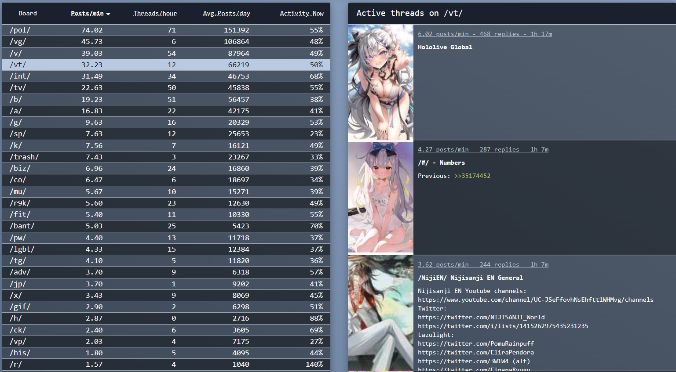
Task: Select the /jp/ board row
Action: (166, 284)
